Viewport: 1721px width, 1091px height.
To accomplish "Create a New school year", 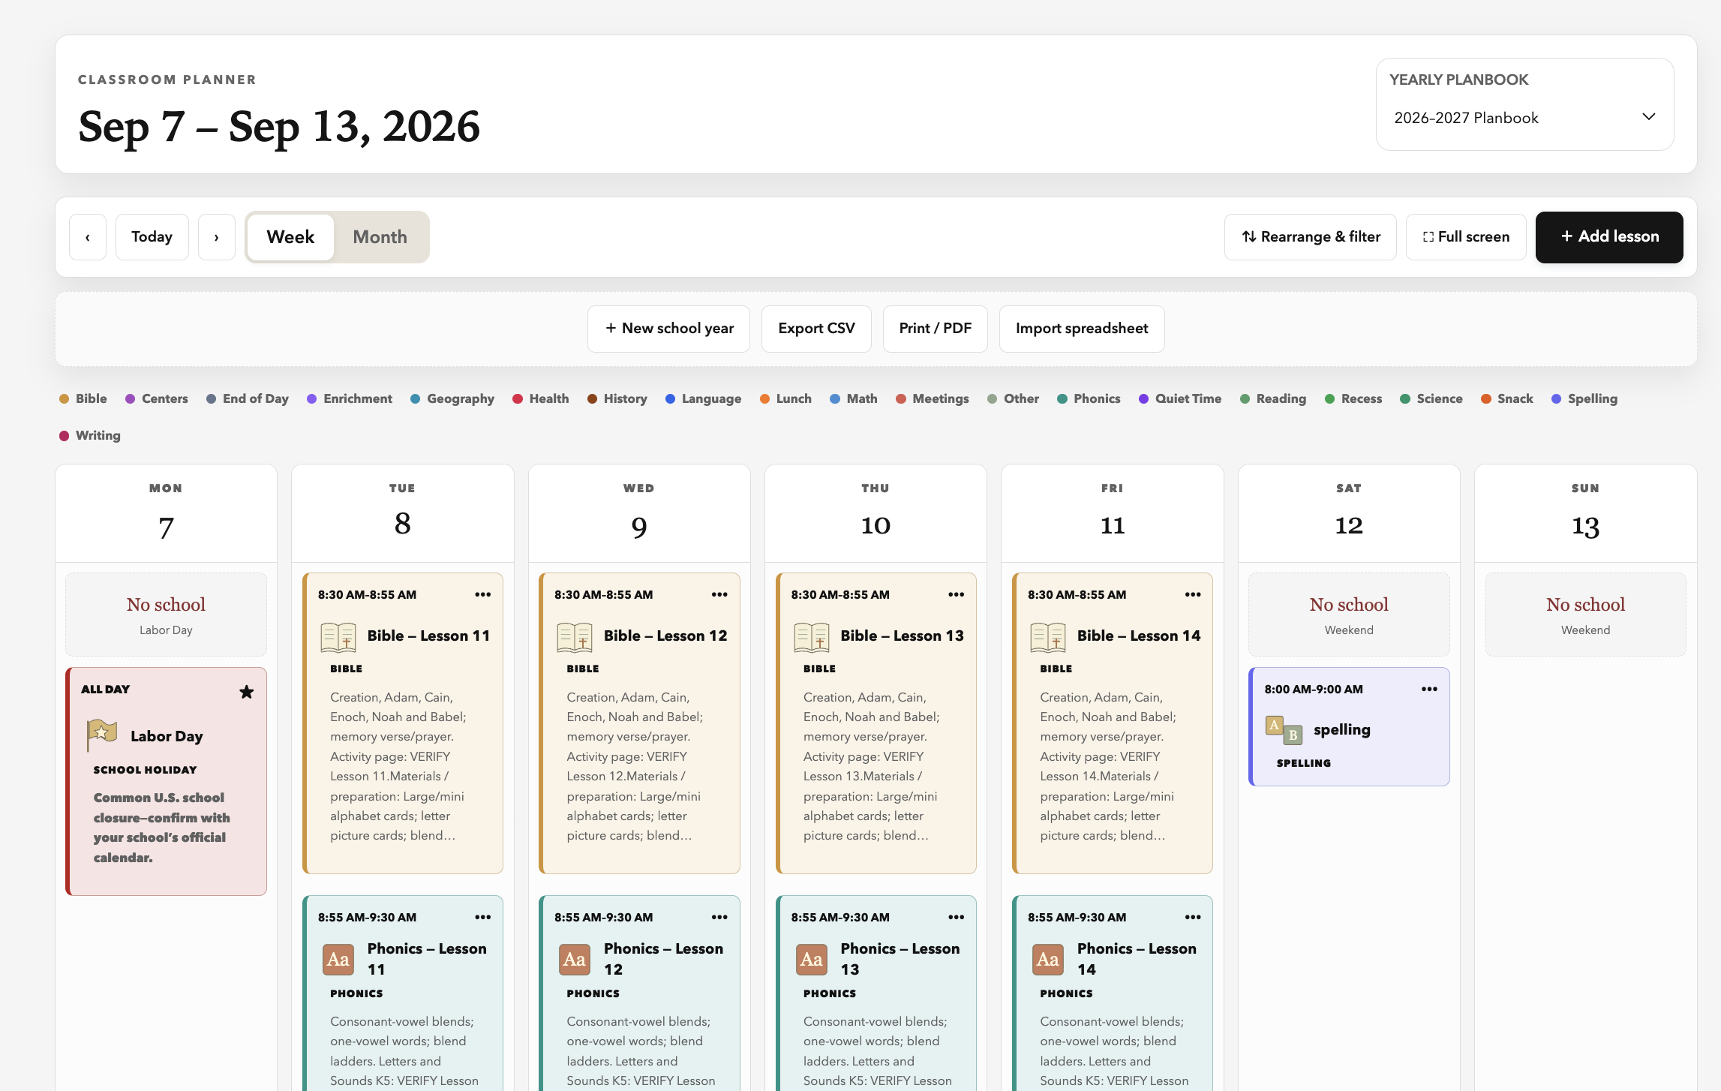I will coord(669,329).
